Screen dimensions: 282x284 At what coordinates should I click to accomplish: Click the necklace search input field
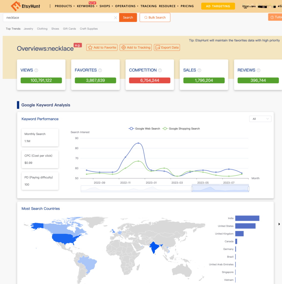click(58, 17)
